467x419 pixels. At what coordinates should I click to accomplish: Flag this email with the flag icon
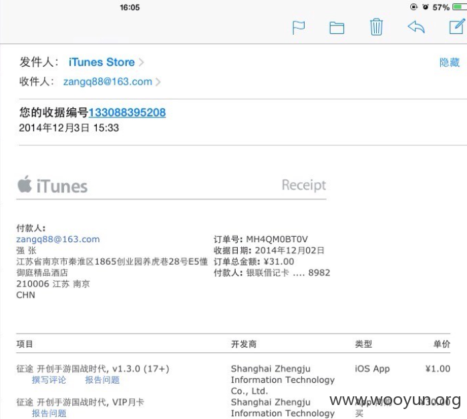click(x=299, y=28)
